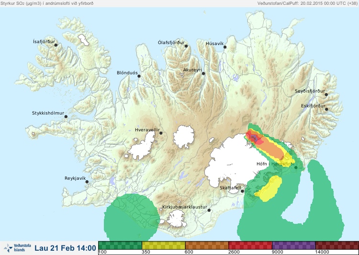Click the Veðurstofa Íslands logo
The image size is (359, 255).
(17, 248)
